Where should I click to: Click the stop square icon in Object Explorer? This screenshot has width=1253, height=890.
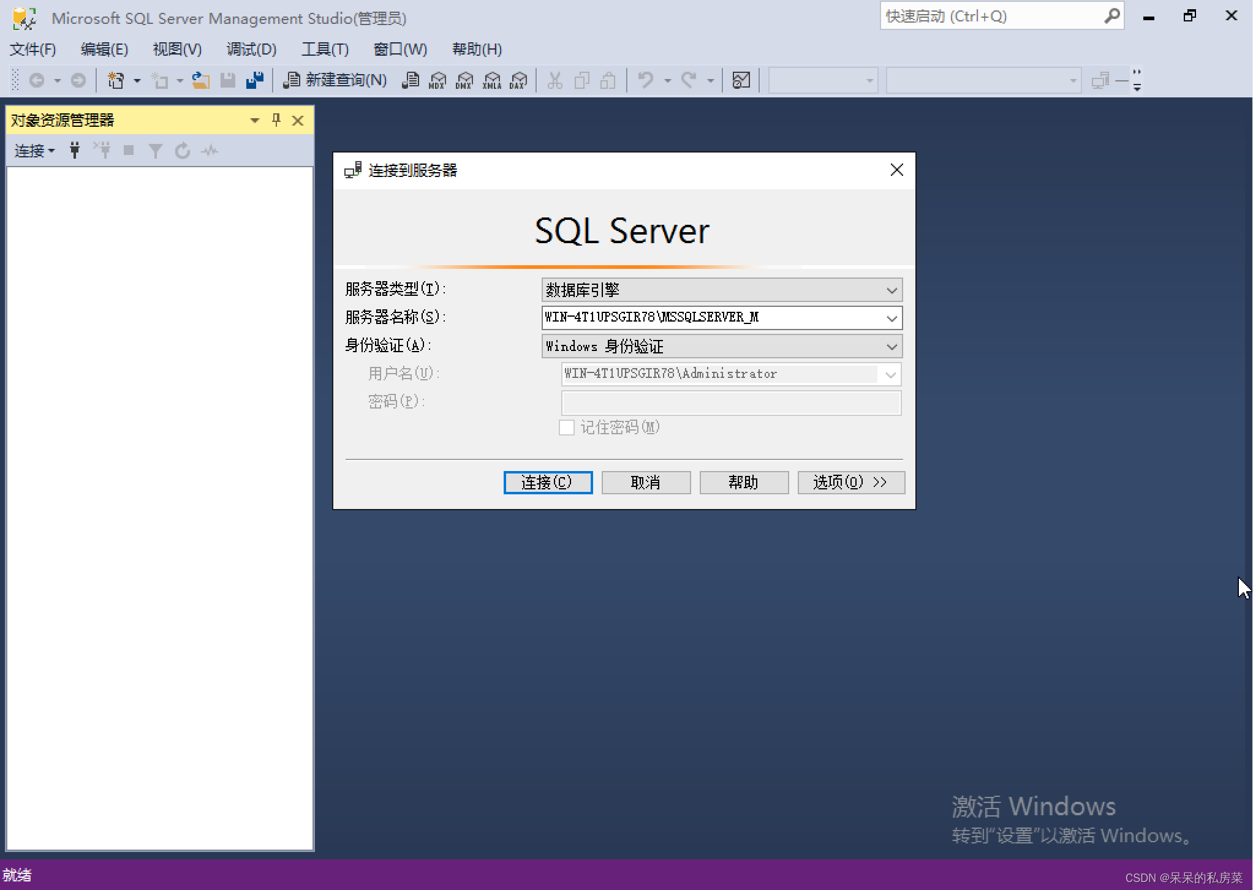[129, 151]
